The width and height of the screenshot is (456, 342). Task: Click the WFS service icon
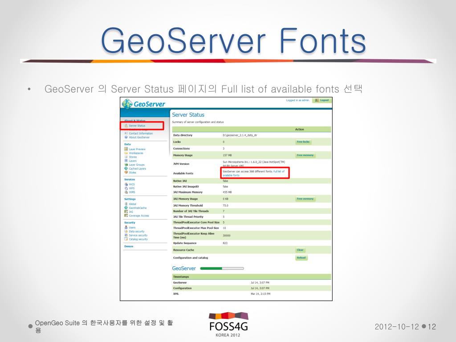click(x=126, y=188)
